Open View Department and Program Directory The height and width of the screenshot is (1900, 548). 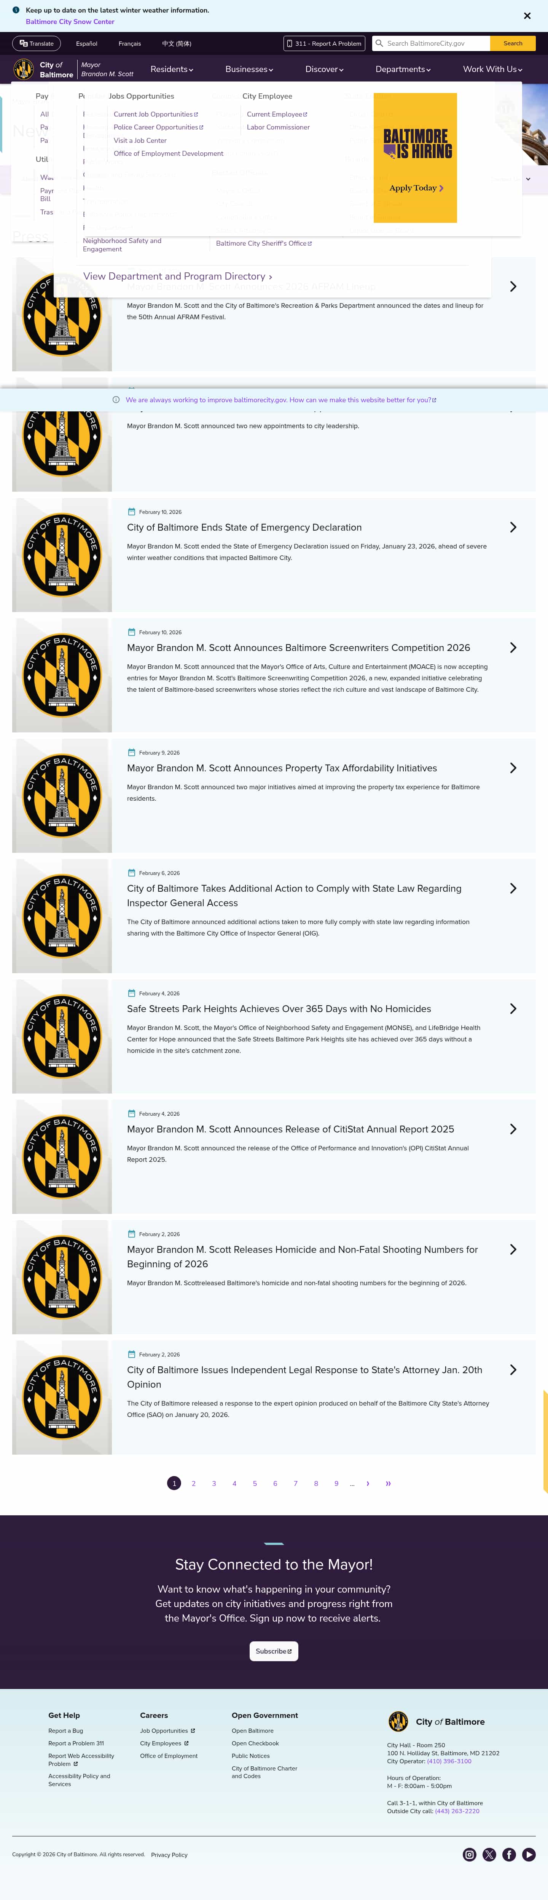click(x=177, y=277)
